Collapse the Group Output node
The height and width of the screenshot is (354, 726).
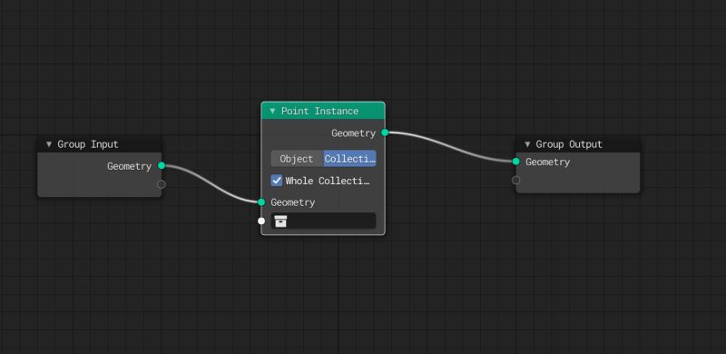coord(527,144)
